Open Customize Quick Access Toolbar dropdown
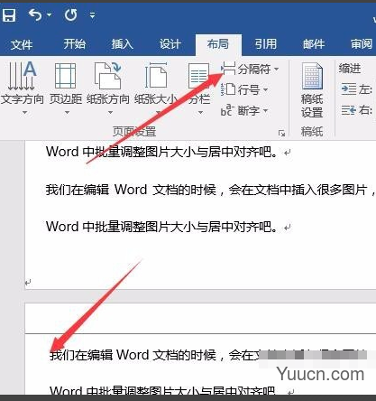376x401 pixels. point(93,14)
